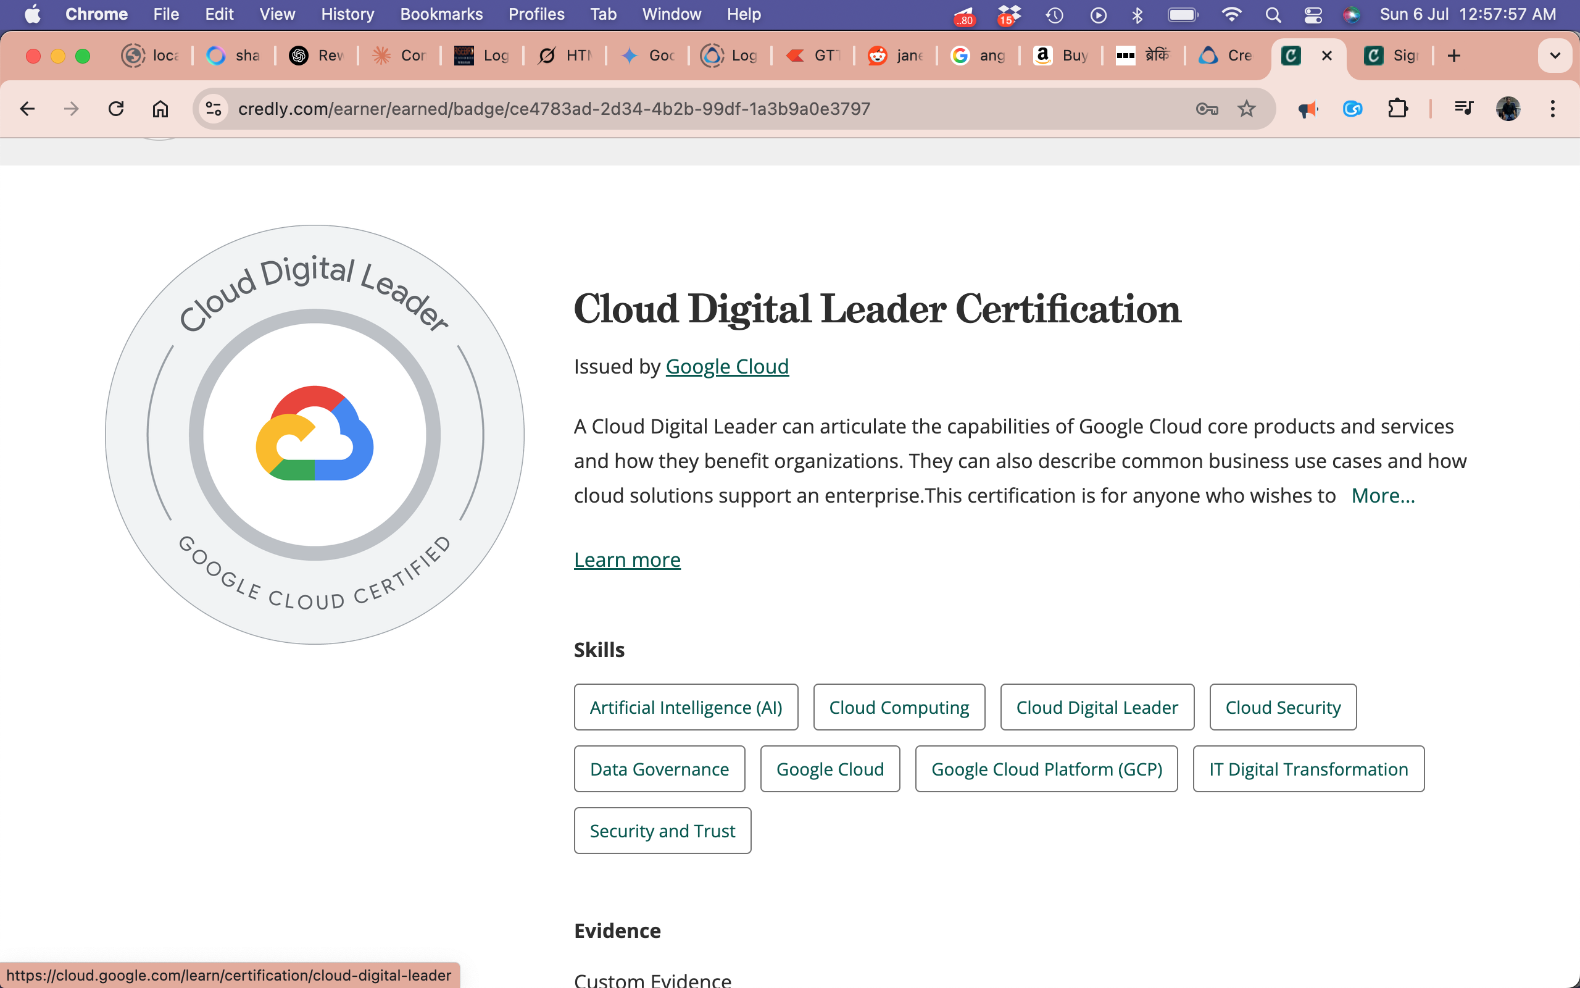Close the active Credly tab
This screenshot has width=1580, height=988.
(x=1327, y=56)
